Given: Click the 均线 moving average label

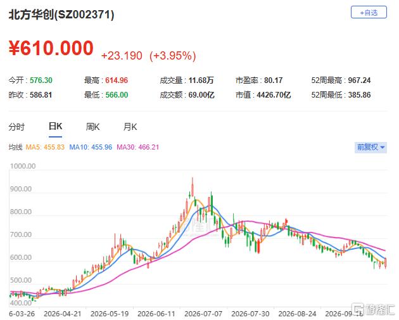Looking at the screenshot, I should pos(16,147).
